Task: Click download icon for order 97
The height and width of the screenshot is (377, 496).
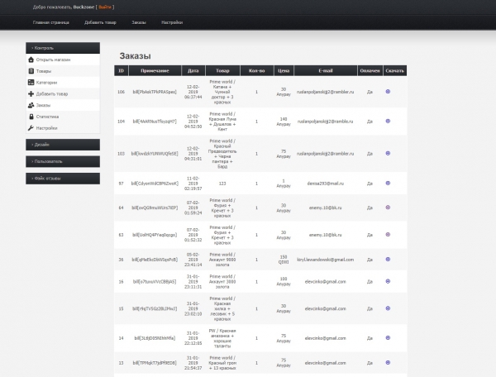Action: point(389,182)
